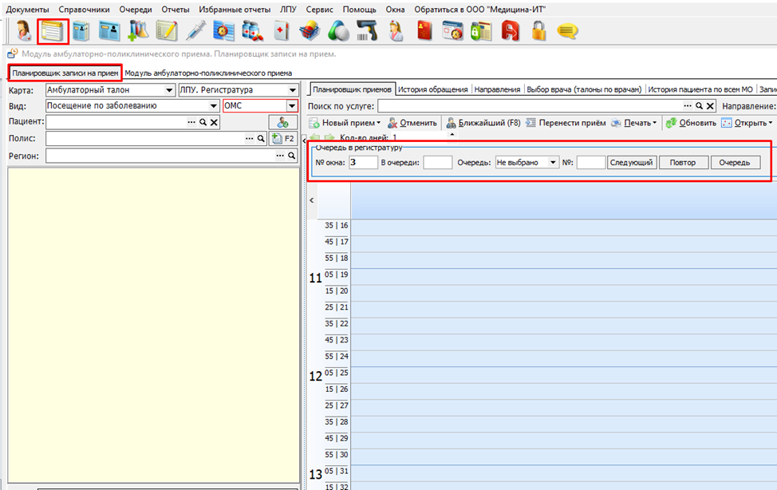777x490 pixels.
Task: Expand the Очередь 'Не выбрано' dropdown
Action: coord(553,163)
